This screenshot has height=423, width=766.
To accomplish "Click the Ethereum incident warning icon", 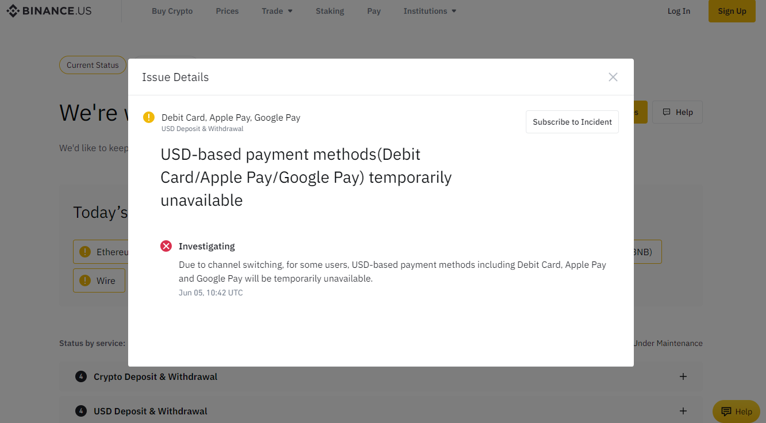I will (x=85, y=252).
